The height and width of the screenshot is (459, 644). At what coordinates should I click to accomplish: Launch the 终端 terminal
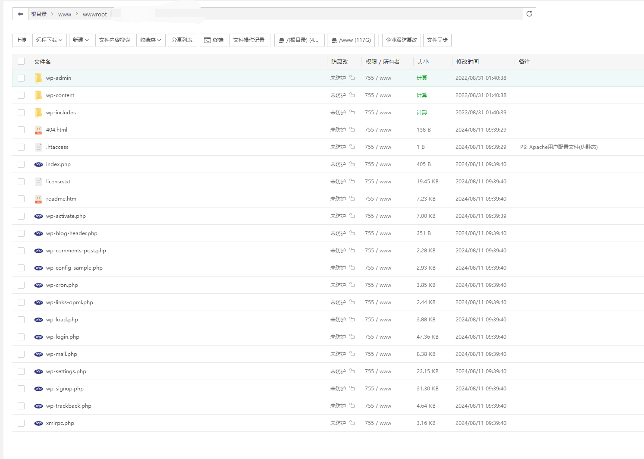[x=214, y=40]
